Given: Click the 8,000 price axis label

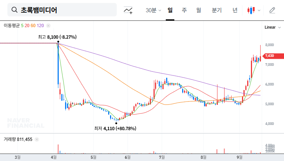Looking at the screenshot, I should [270, 45].
